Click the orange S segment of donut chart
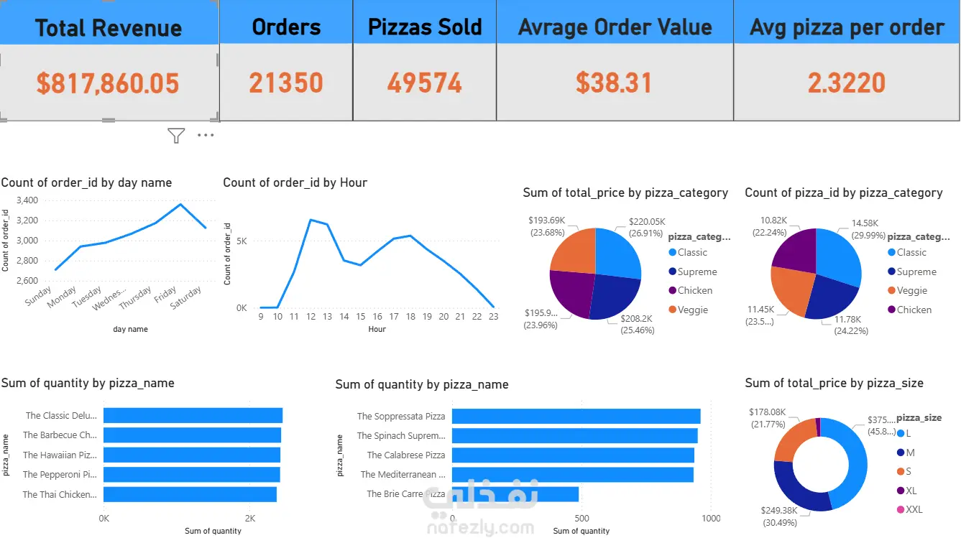Image resolution: width=961 pixels, height=538 pixels. point(792,440)
